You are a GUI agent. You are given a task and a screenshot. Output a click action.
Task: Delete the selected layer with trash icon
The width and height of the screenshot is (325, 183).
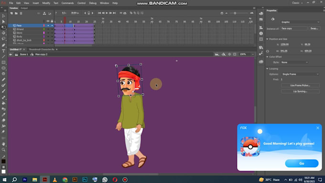(21, 13)
